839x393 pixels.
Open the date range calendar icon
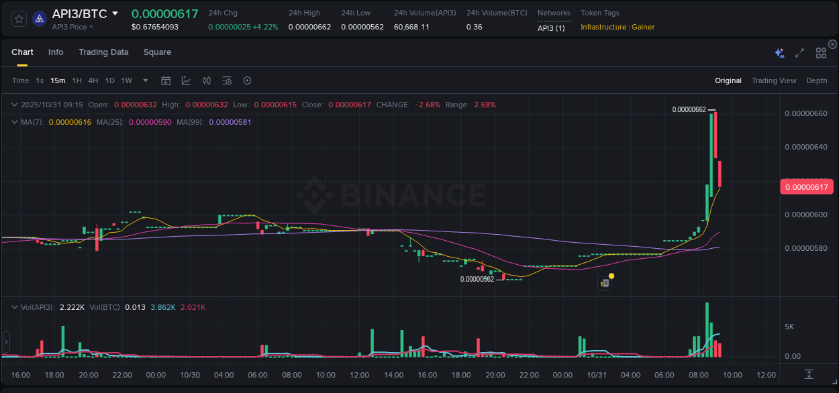pyautogui.click(x=166, y=80)
